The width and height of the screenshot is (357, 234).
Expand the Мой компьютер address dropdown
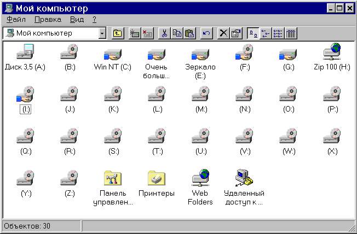pos(102,33)
